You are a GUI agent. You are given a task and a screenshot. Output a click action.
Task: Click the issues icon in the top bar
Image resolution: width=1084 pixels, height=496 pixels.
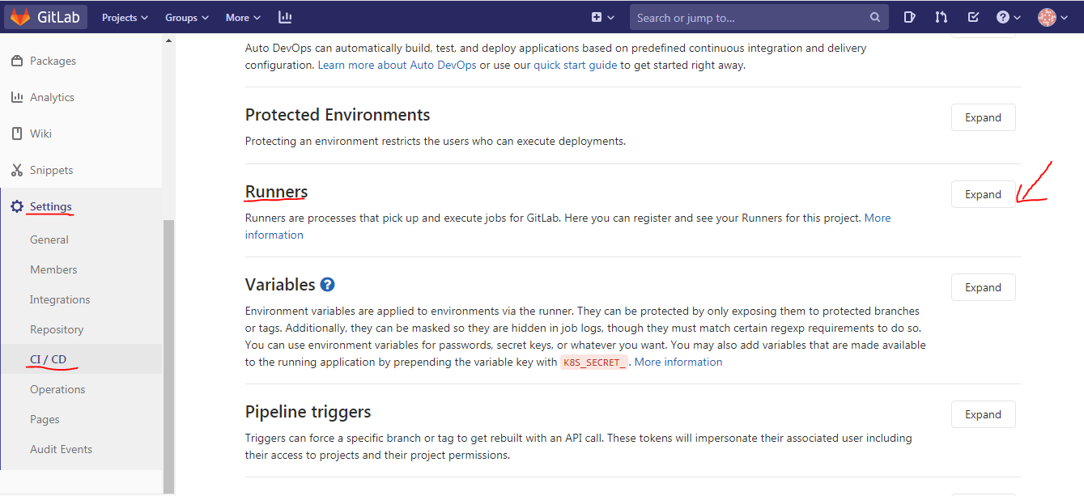pyautogui.click(x=909, y=16)
